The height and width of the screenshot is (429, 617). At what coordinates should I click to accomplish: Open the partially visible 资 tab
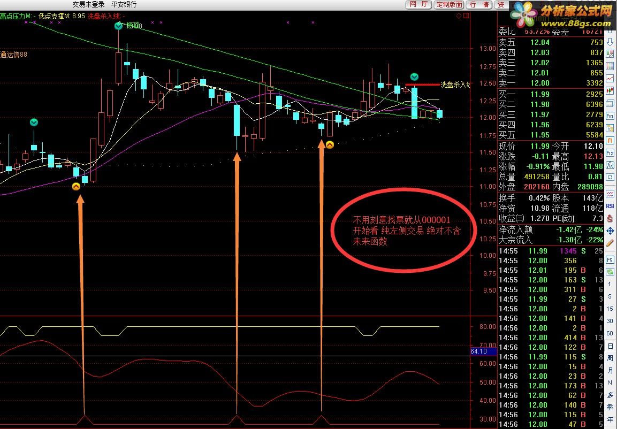coord(501,4)
